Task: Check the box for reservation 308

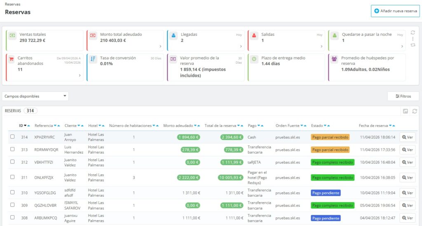Action: tap(12, 217)
